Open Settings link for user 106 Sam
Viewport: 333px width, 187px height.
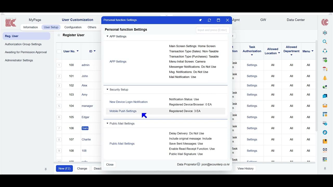(x=252, y=128)
